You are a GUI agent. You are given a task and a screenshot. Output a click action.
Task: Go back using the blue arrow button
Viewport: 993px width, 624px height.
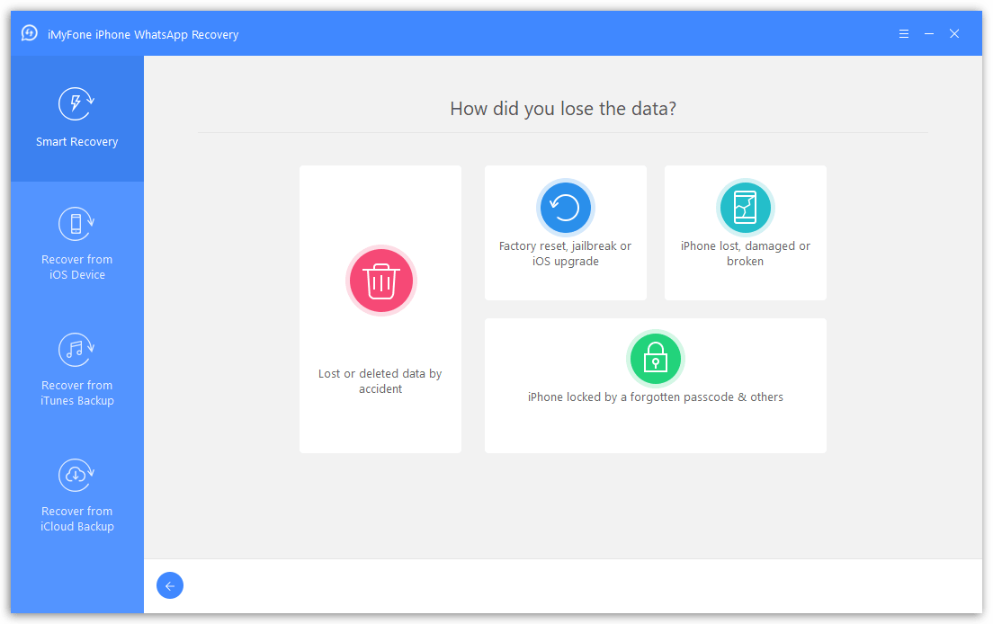169,586
